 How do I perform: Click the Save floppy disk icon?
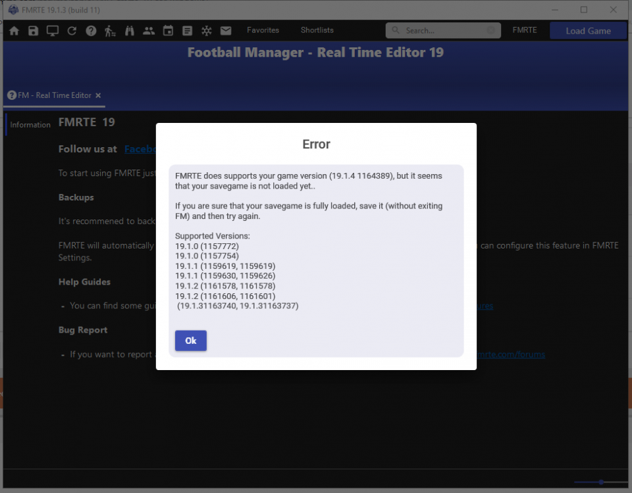pos(33,31)
